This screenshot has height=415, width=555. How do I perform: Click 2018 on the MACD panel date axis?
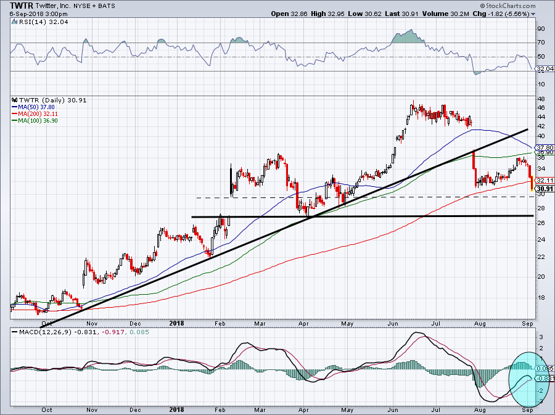pyautogui.click(x=176, y=409)
